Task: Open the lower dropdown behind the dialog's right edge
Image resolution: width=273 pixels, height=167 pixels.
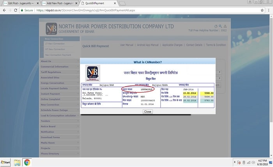Action: [219, 78]
